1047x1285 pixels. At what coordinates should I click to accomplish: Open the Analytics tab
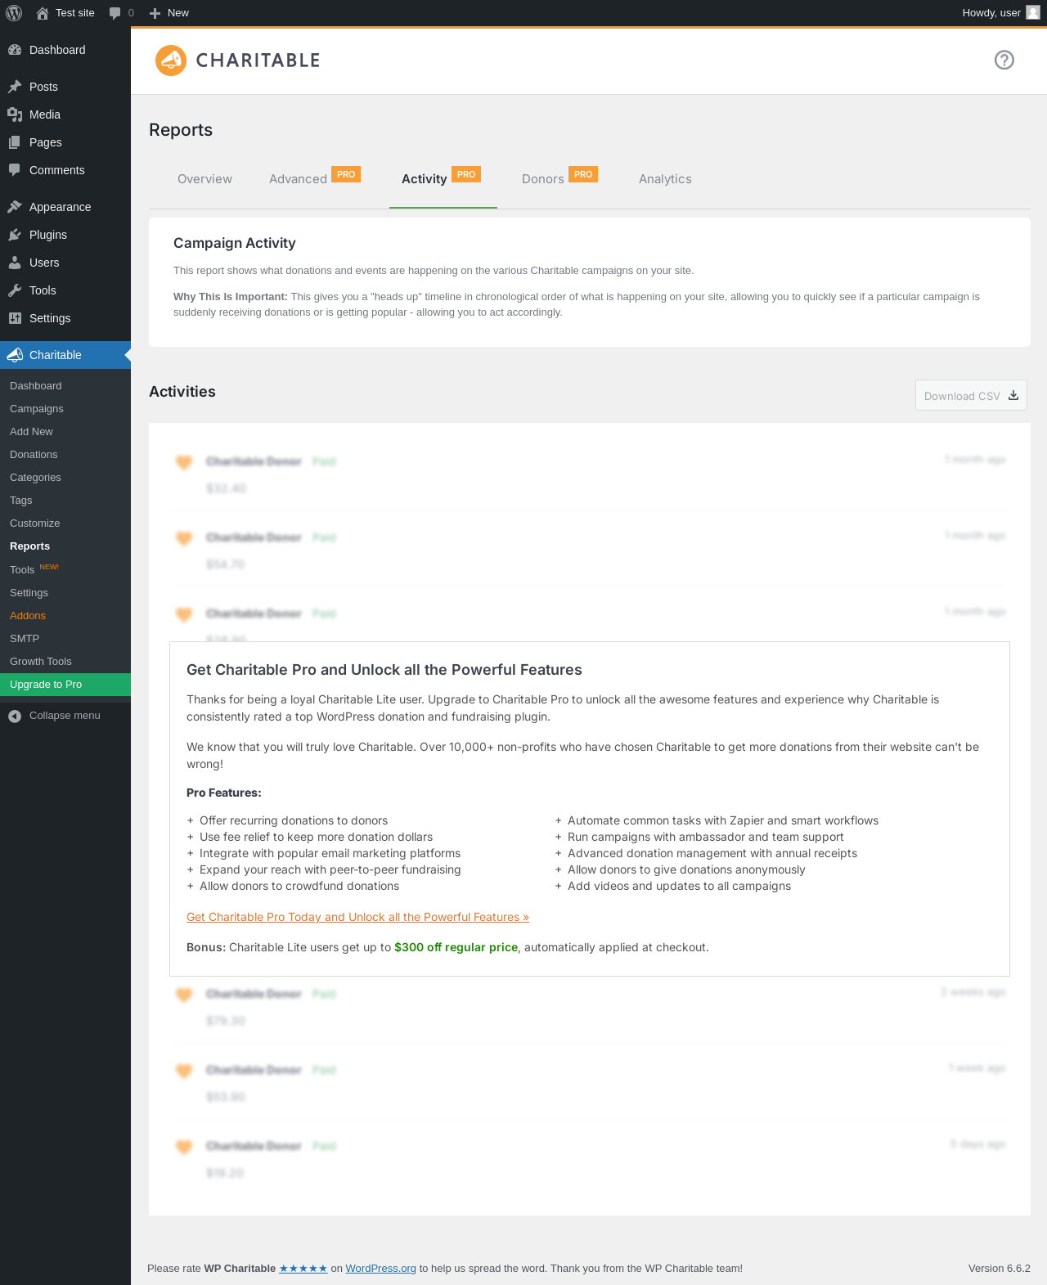665,179
